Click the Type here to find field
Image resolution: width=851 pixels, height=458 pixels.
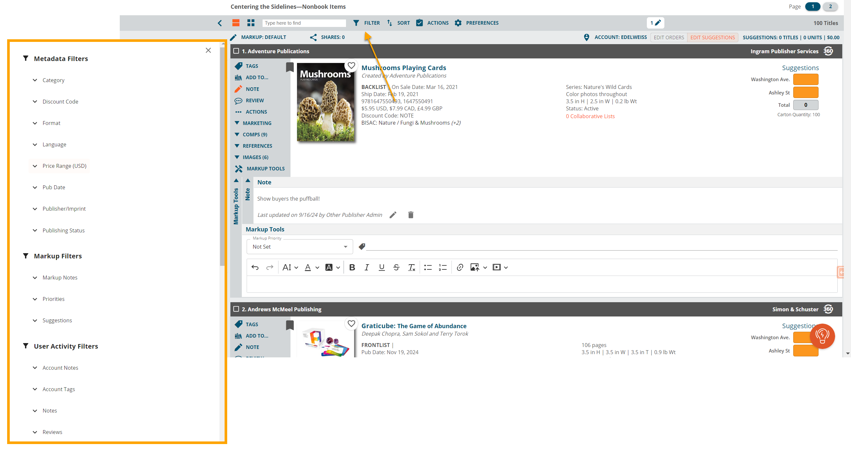(304, 23)
